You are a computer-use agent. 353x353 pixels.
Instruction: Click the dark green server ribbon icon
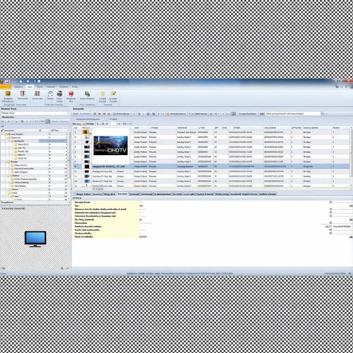click(x=87, y=94)
